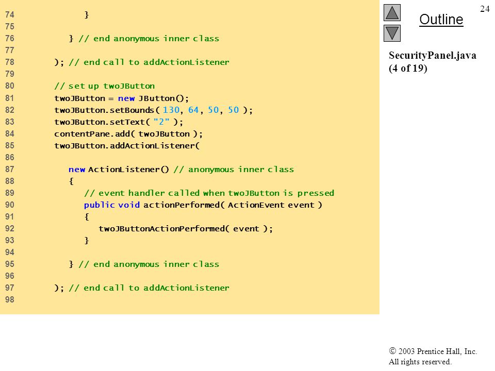This screenshot has height=371, width=495.
Task: Click the closing brace on line 93
Action: (87, 241)
